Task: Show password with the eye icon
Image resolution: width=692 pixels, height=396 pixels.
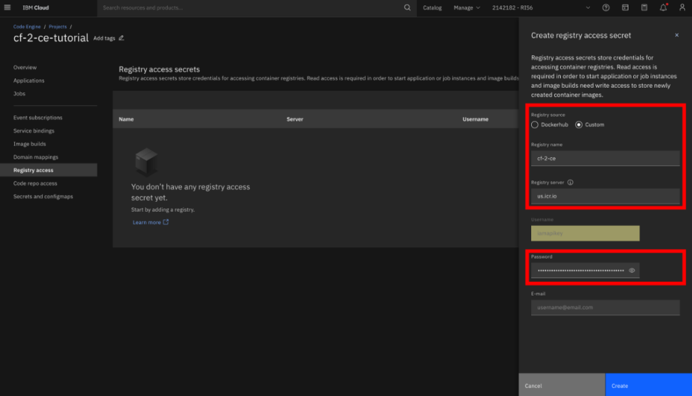Action: 632,271
